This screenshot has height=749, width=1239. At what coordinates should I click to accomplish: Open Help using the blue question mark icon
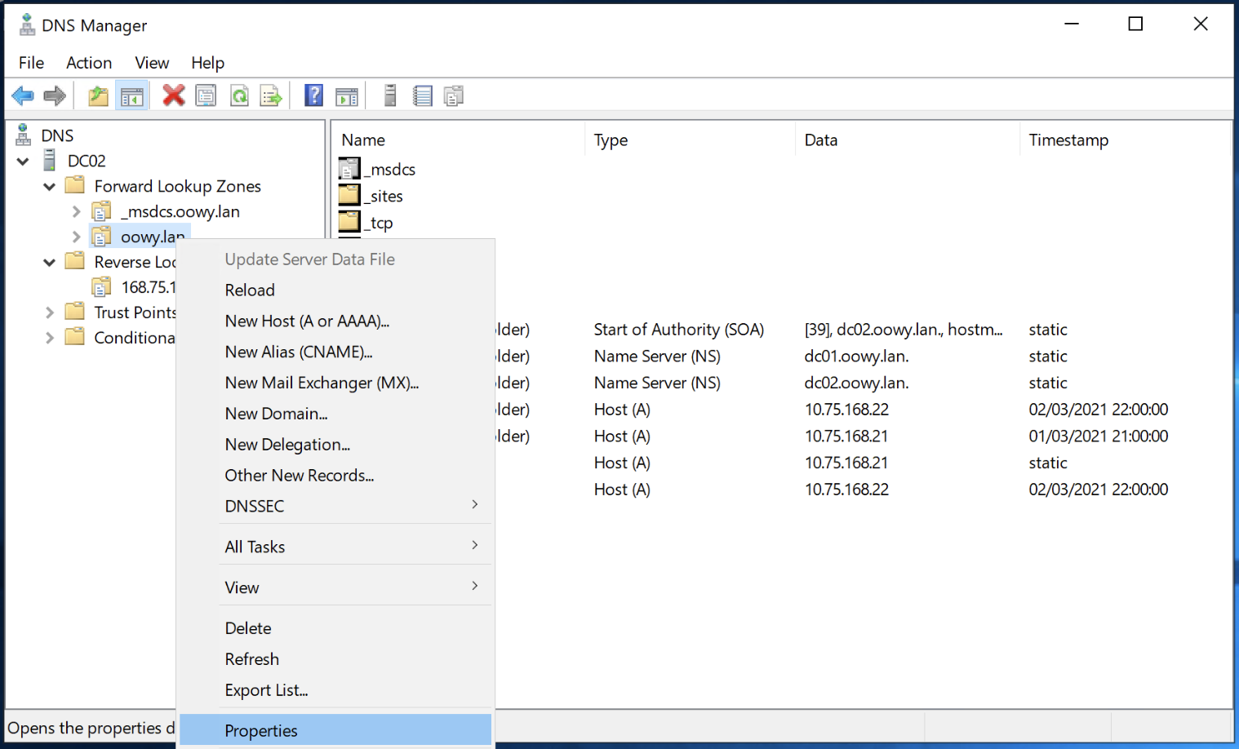click(313, 96)
